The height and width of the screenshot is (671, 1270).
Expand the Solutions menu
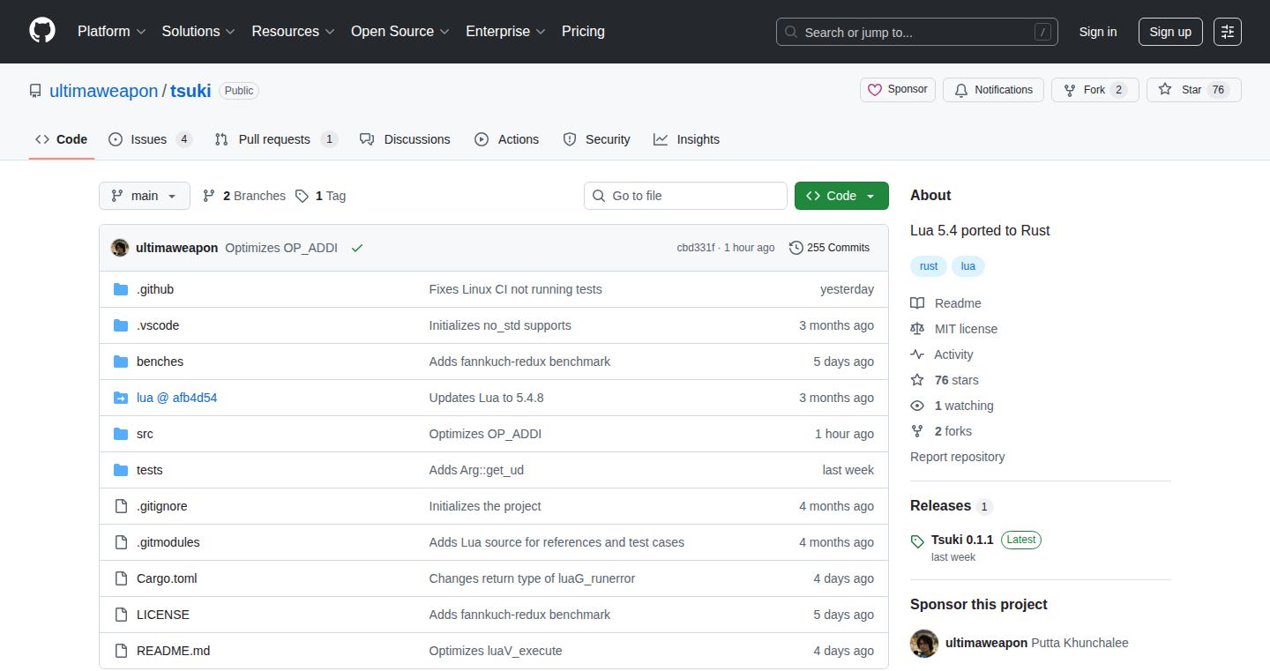click(x=198, y=32)
